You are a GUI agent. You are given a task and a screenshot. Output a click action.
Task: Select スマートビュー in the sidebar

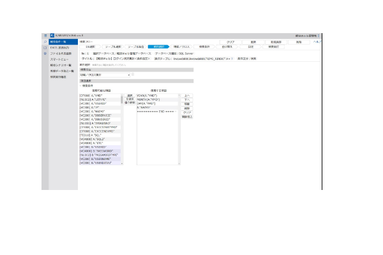60,59
